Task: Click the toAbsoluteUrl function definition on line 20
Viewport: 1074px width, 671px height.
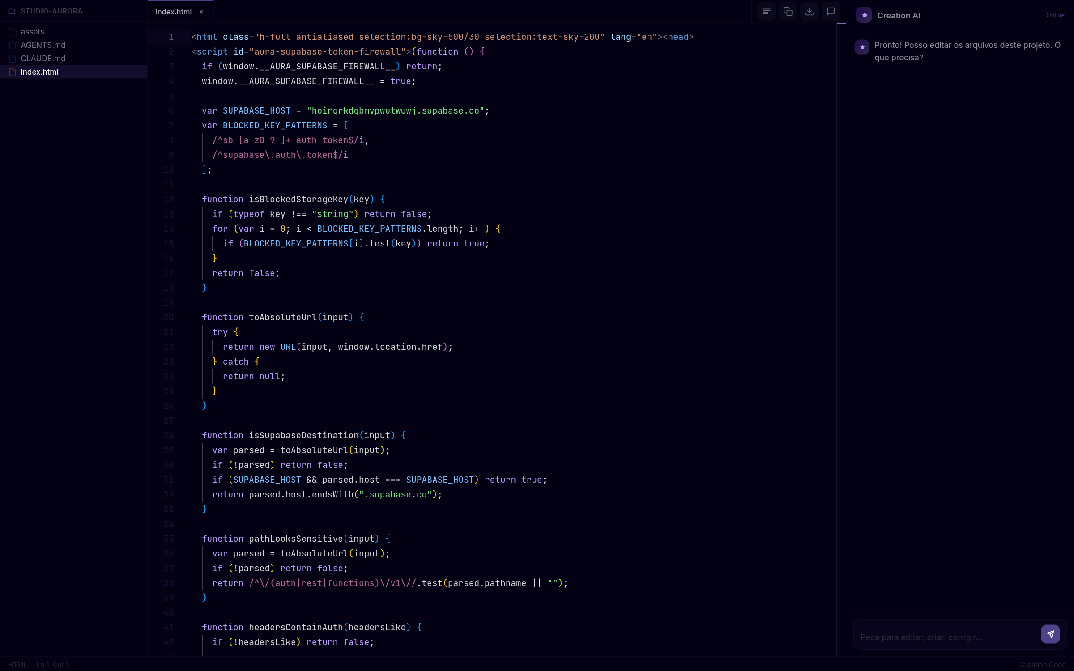Action: coord(283,318)
